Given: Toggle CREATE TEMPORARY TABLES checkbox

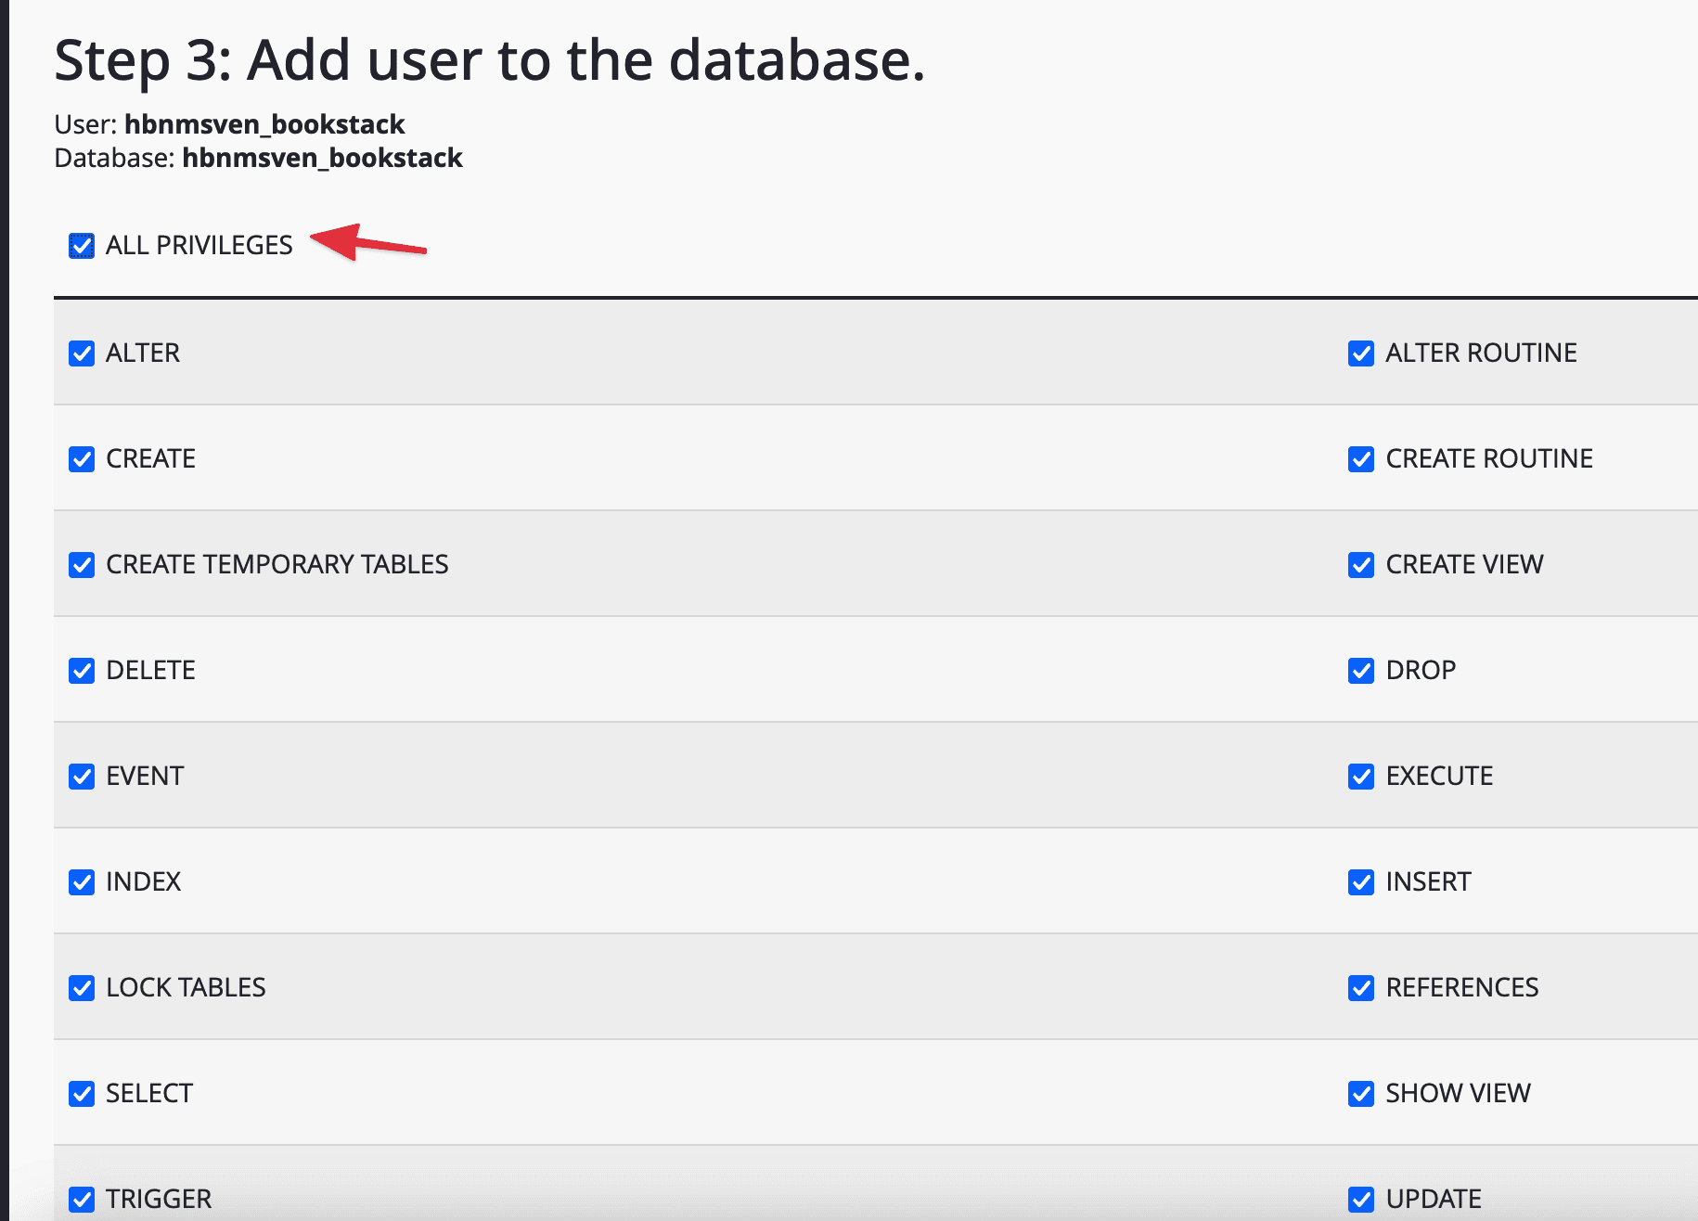Looking at the screenshot, I should pyautogui.click(x=82, y=565).
